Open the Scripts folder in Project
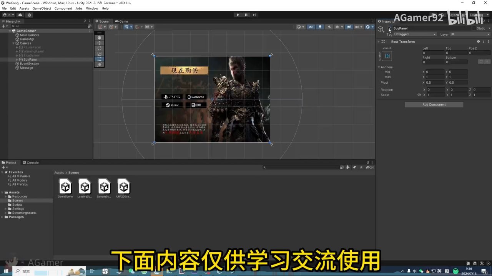The width and height of the screenshot is (492, 276). pos(17,205)
